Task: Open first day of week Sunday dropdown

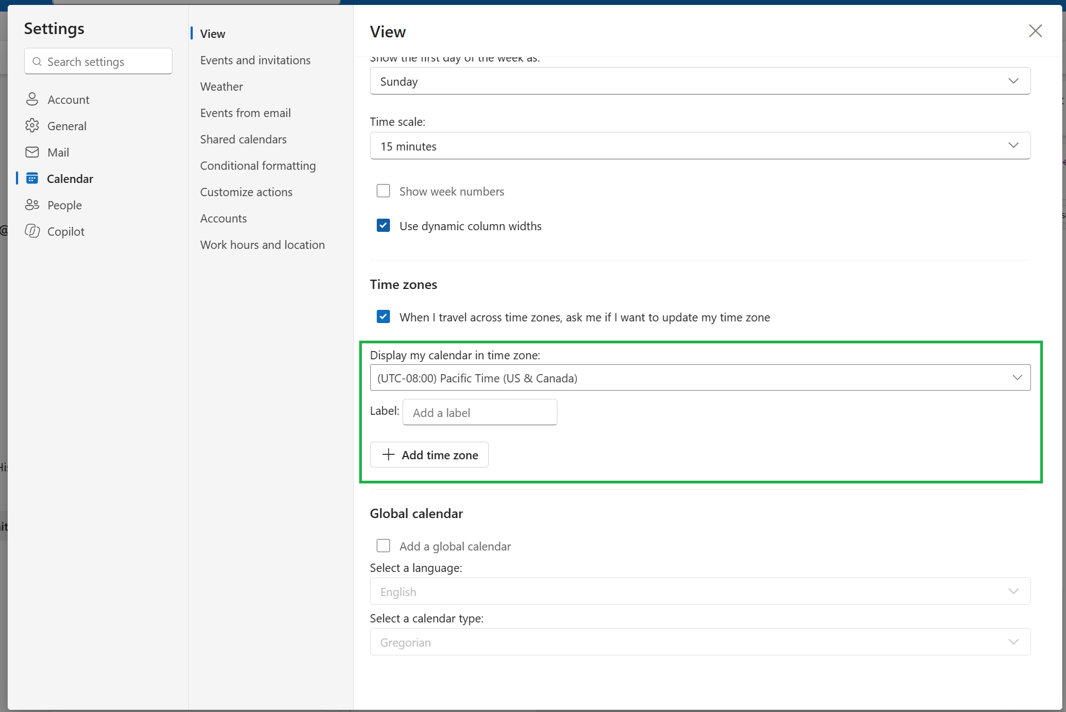Action: (700, 81)
